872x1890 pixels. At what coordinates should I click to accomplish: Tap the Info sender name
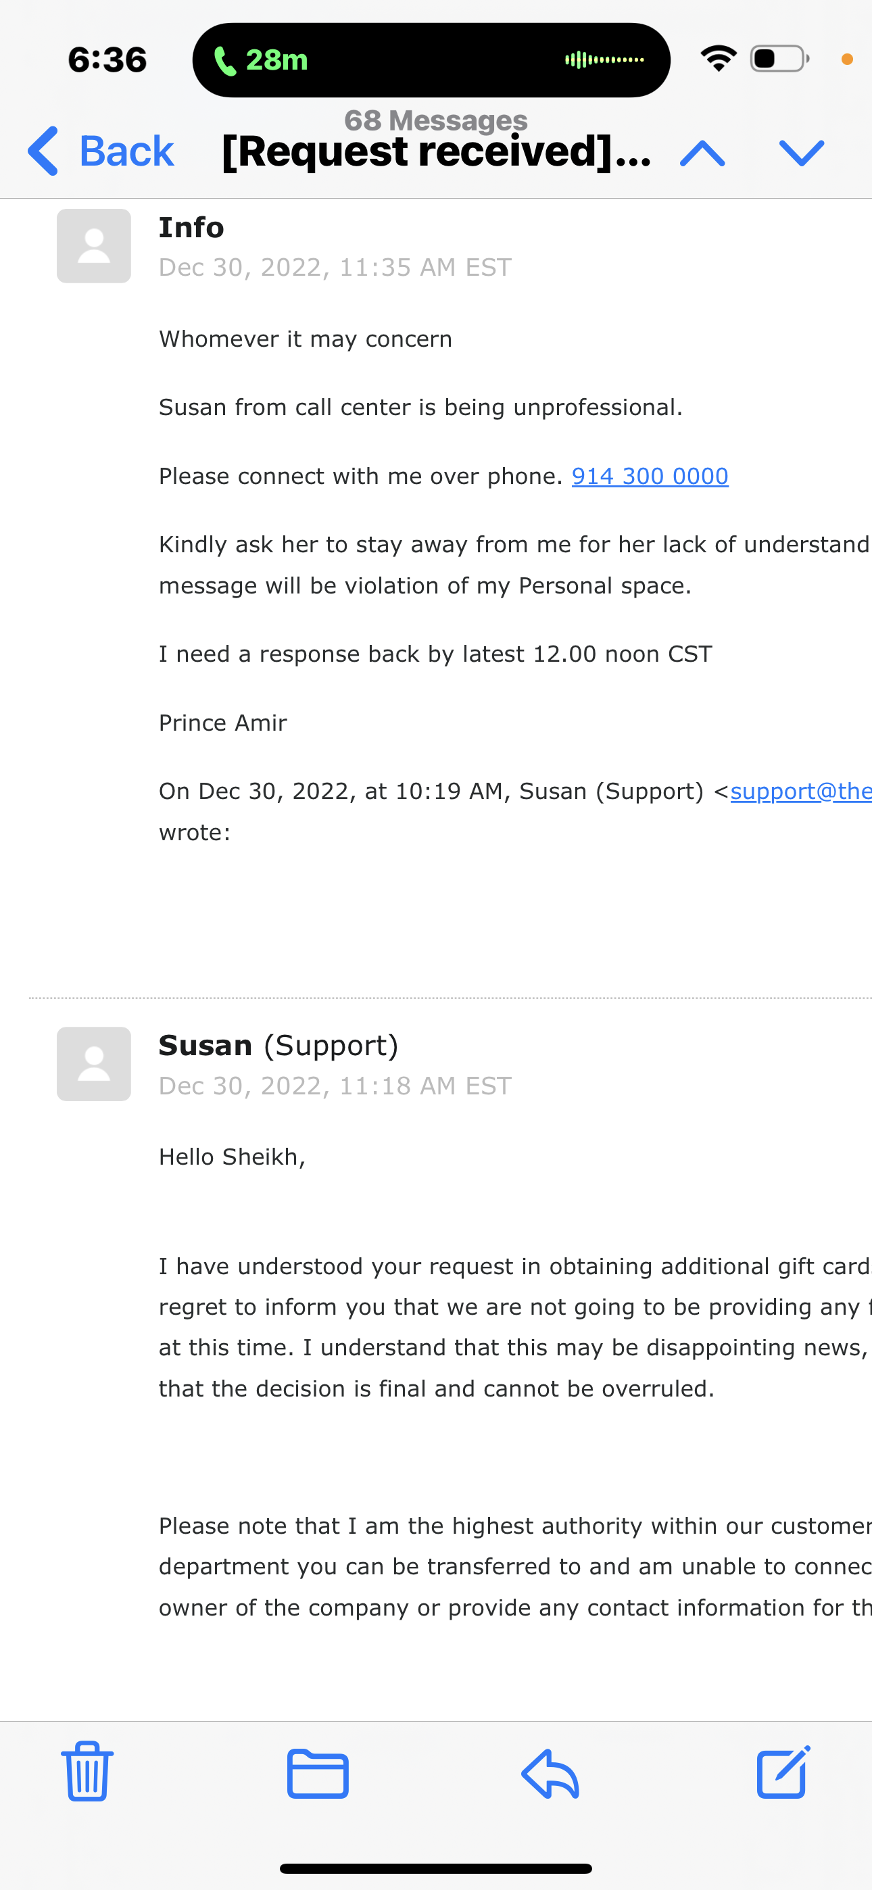coord(191,227)
